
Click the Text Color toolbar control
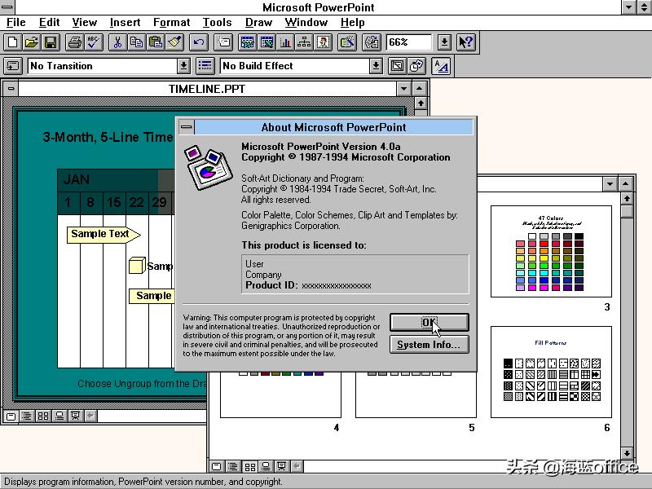pos(441,66)
